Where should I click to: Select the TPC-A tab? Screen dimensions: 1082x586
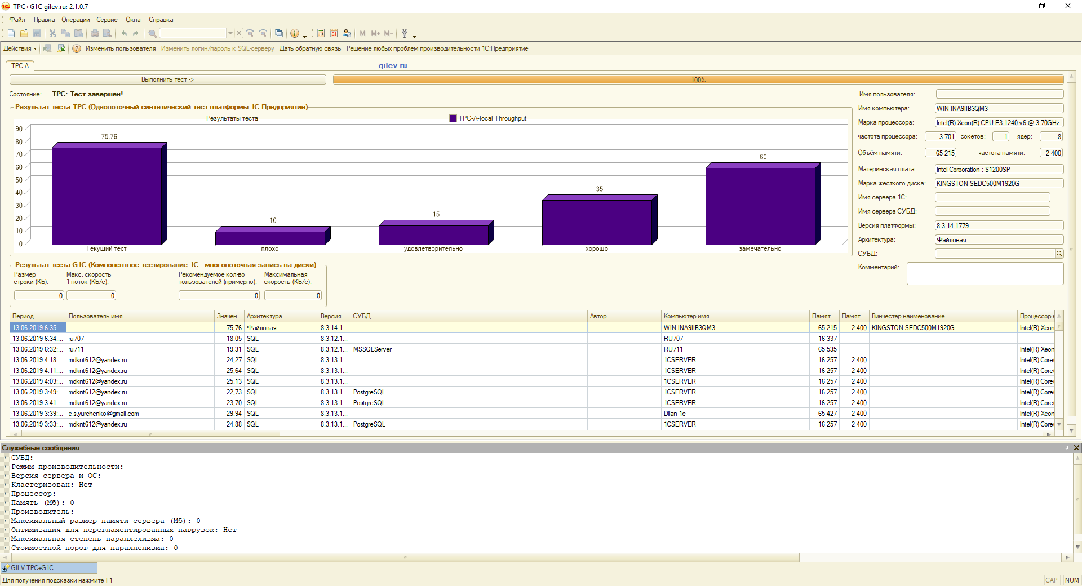tap(20, 66)
